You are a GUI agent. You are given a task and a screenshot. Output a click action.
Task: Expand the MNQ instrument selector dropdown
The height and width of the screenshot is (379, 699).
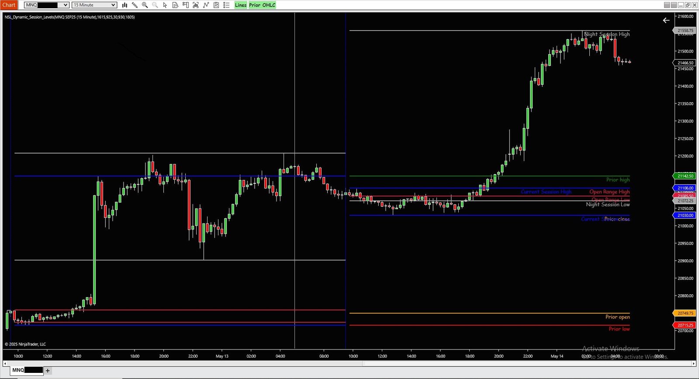tap(66, 5)
